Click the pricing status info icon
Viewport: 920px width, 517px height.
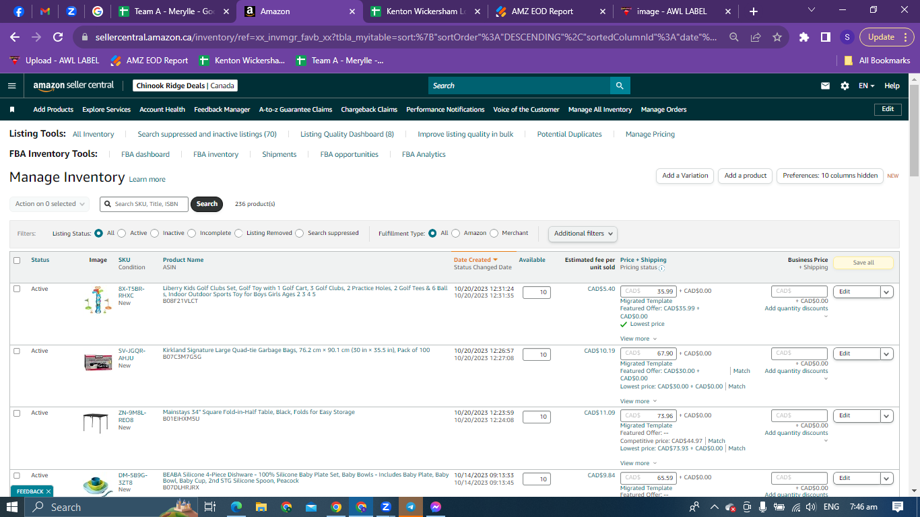coord(661,268)
